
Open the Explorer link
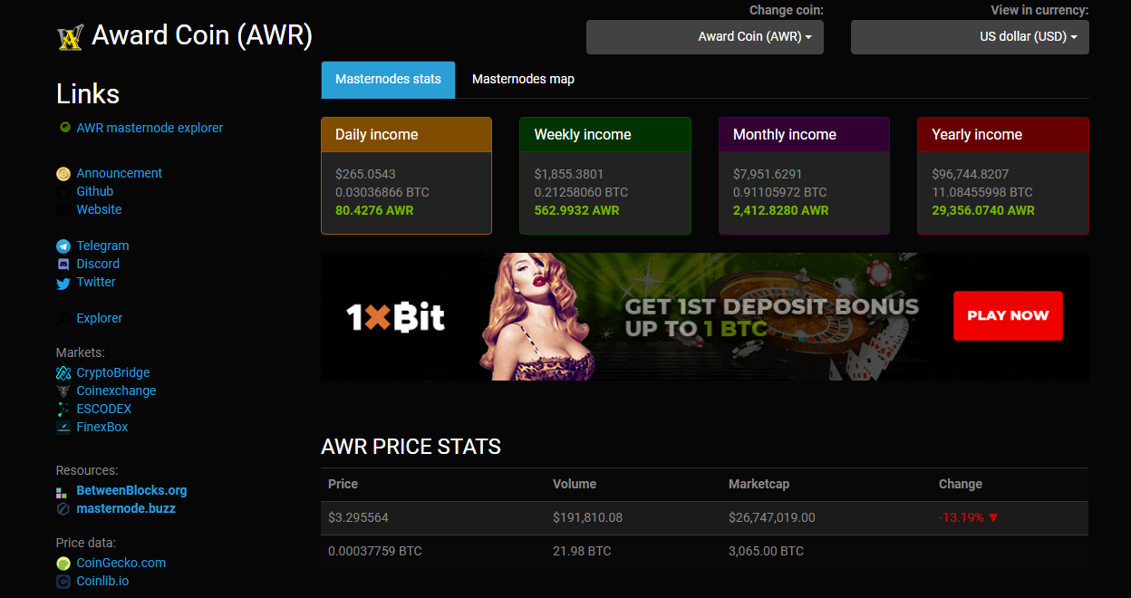pos(100,318)
